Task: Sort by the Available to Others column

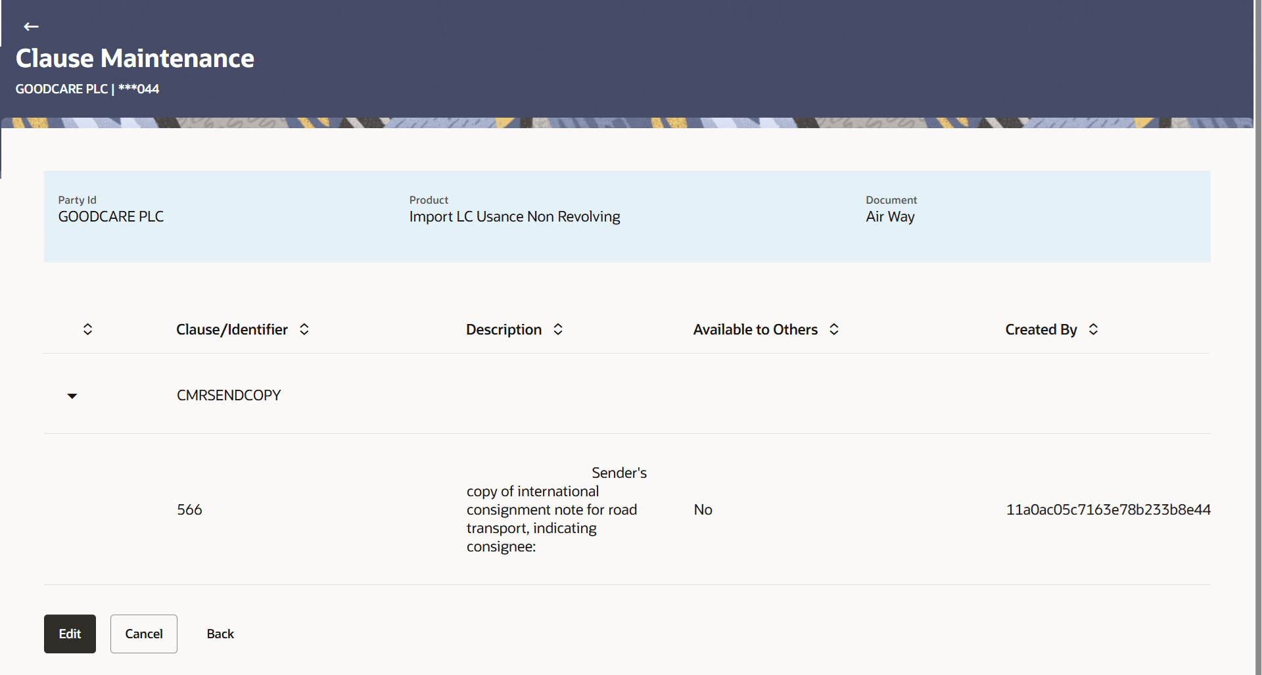Action: (x=833, y=329)
